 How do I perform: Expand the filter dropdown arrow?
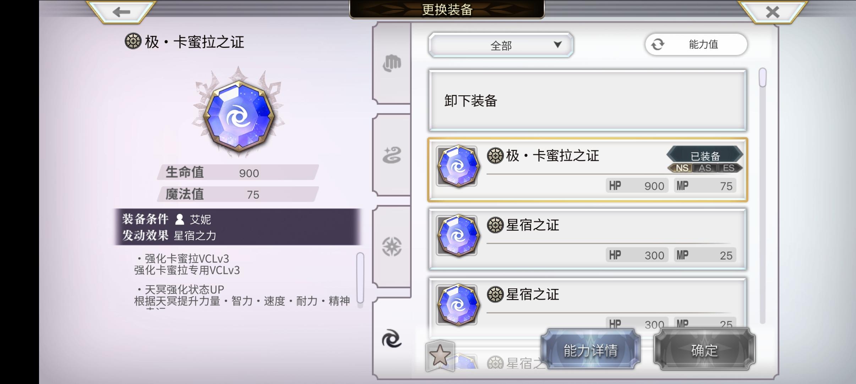(558, 45)
